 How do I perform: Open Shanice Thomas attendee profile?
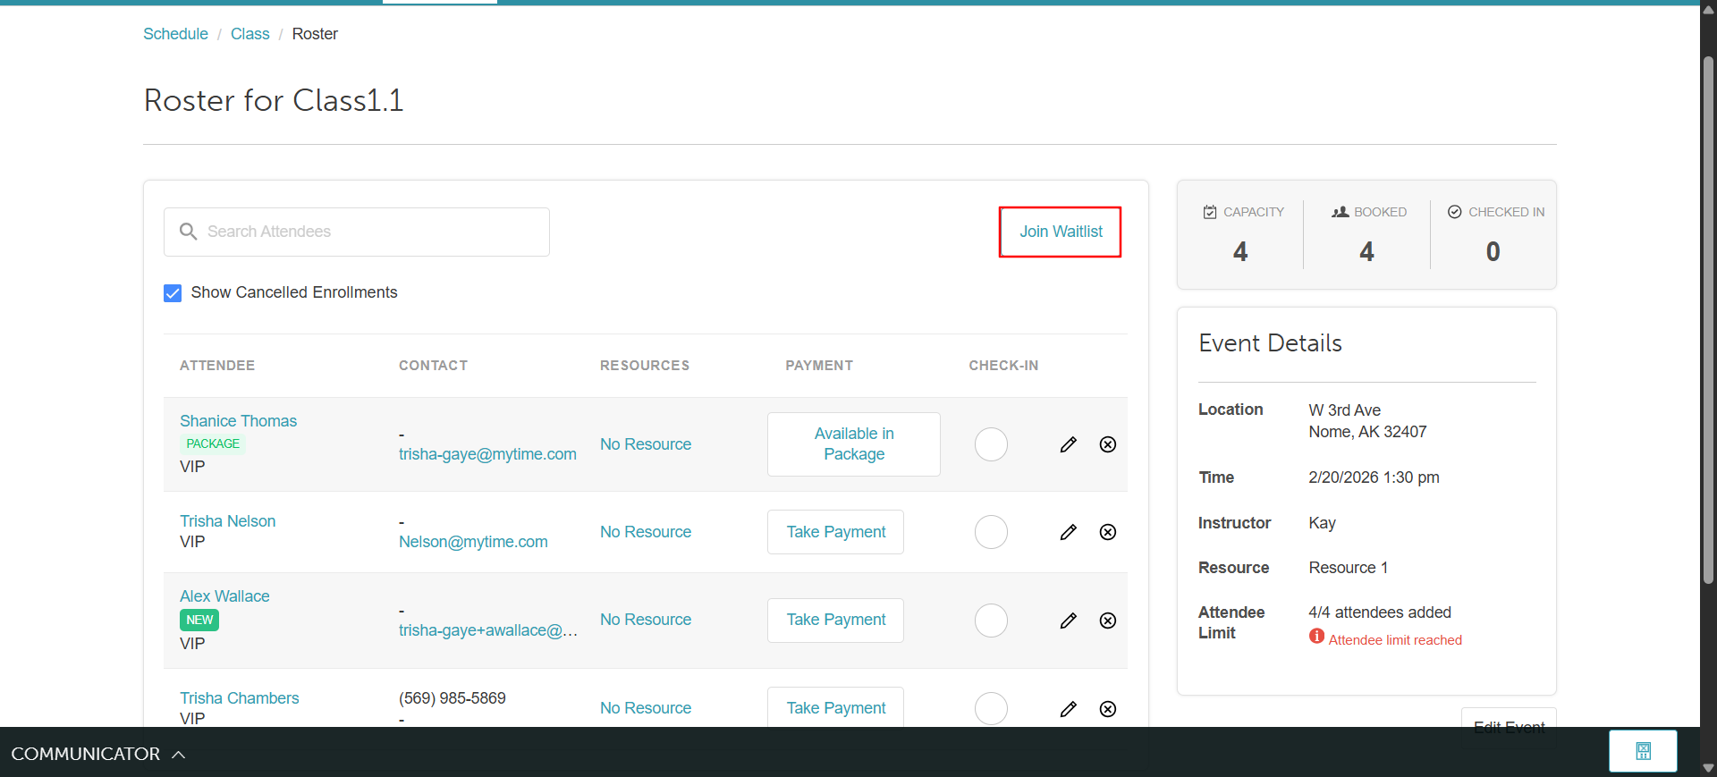pos(238,421)
